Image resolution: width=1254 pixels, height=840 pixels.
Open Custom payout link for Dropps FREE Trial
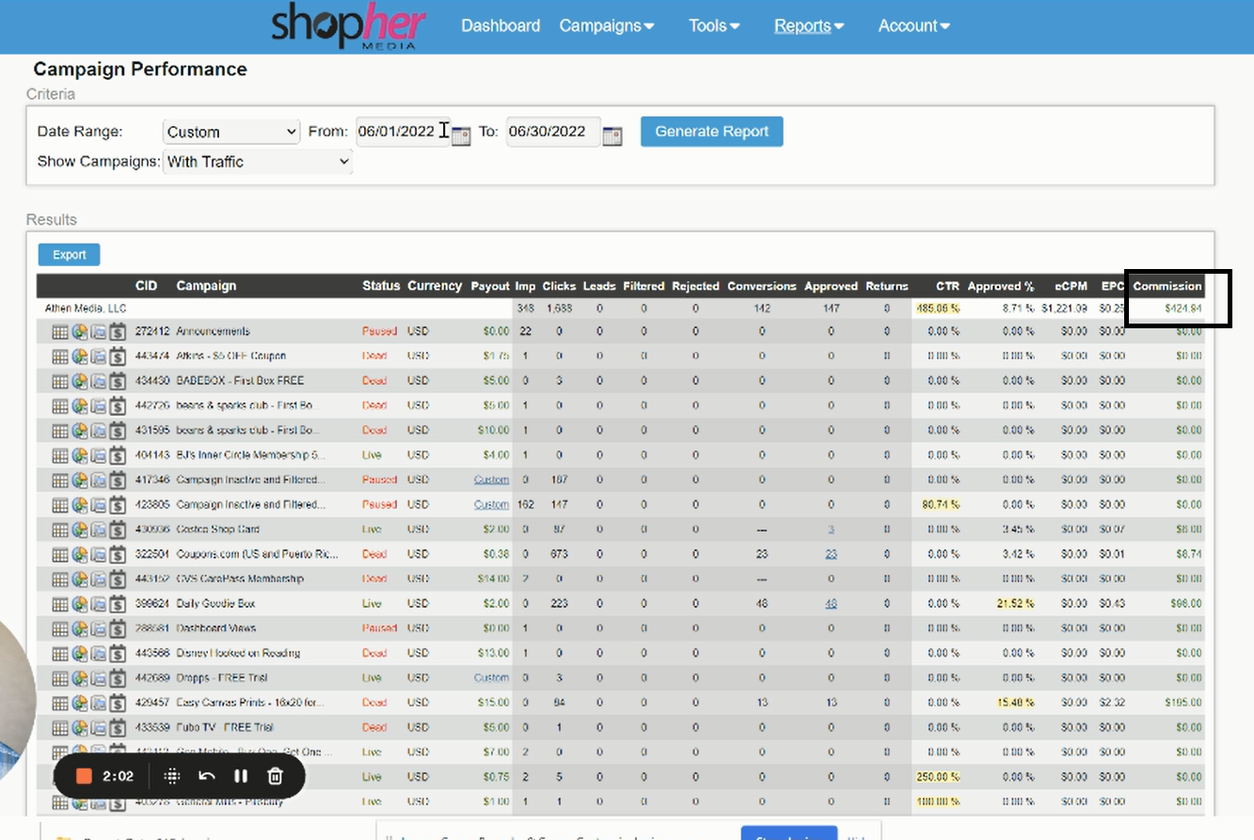tap(491, 678)
